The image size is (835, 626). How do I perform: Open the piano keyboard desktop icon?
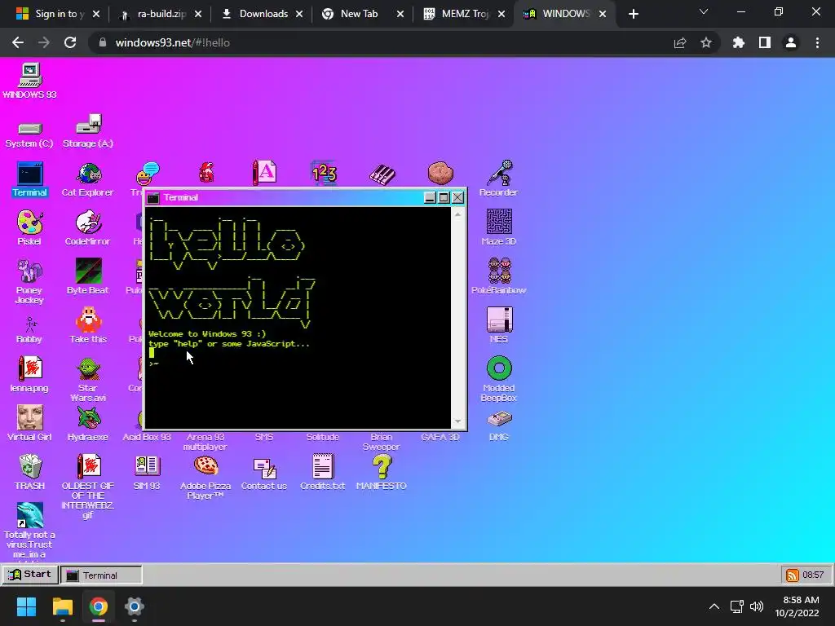[382, 174]
